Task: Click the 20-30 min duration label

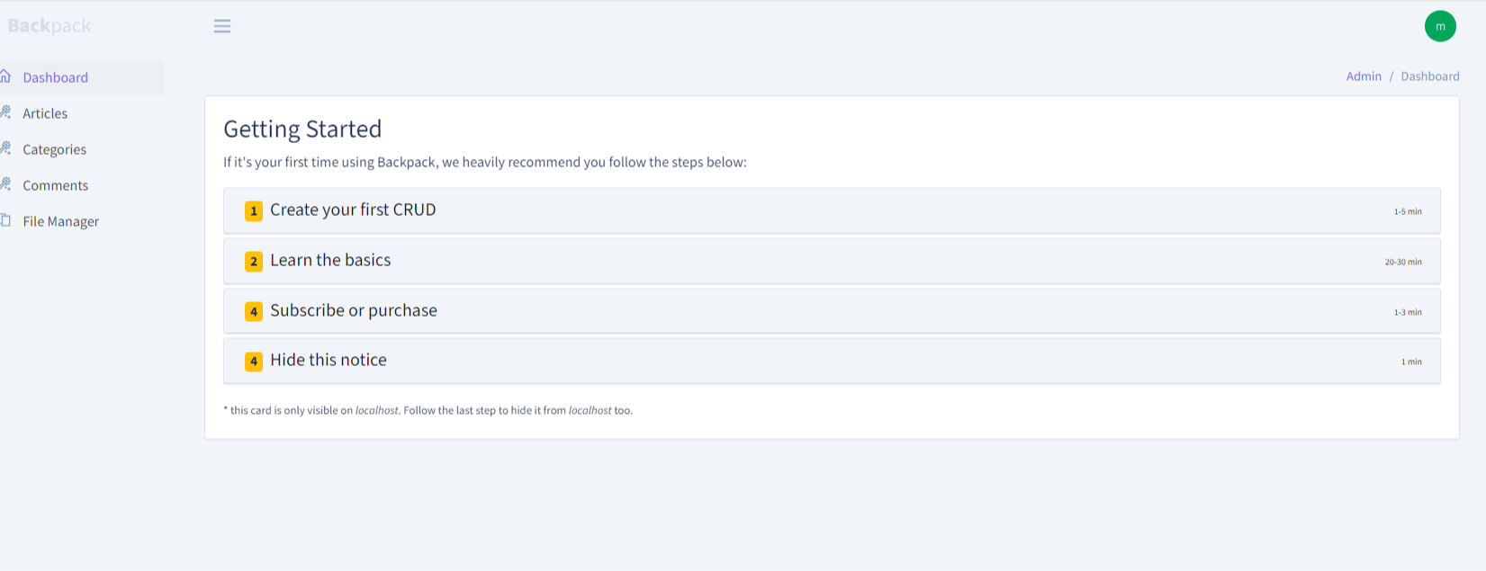Action: tap(1403, 262)
